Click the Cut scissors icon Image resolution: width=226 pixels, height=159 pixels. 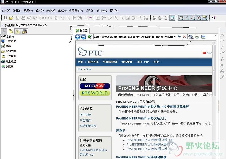click(56, 18)
